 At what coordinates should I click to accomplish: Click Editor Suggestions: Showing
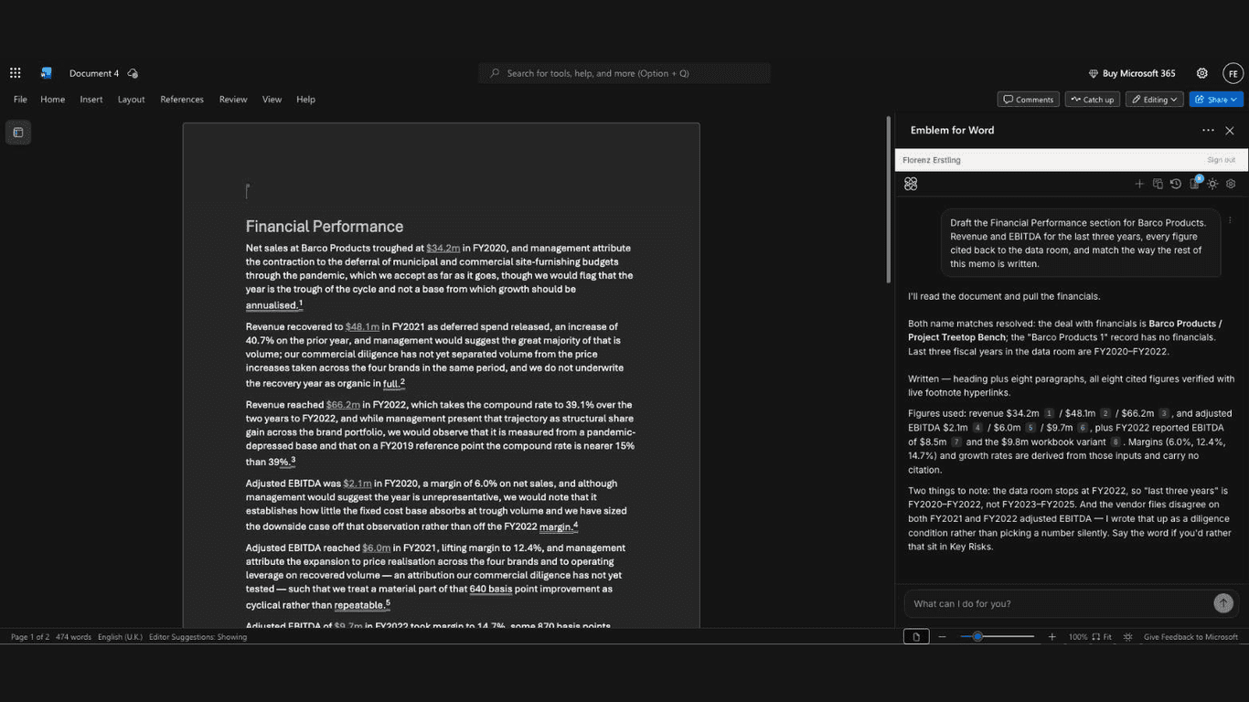point(197,637)
